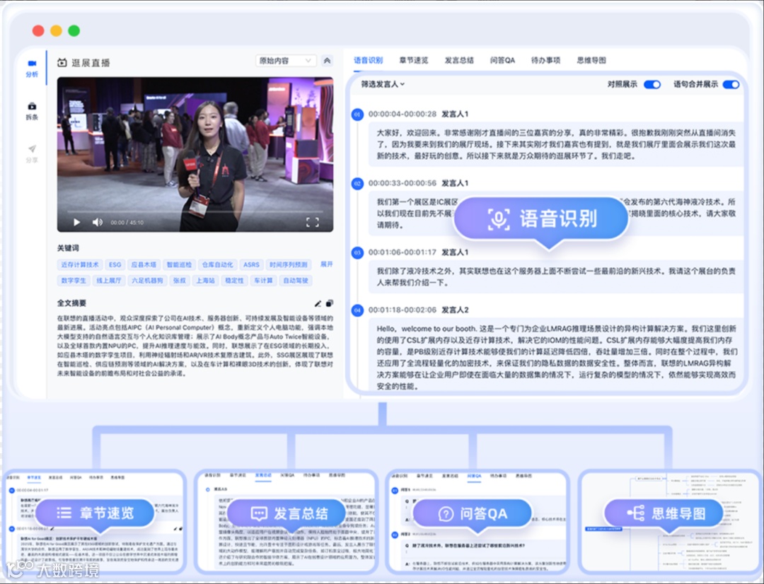Click the video icon beside 逛展直播 title

point(62,62)
